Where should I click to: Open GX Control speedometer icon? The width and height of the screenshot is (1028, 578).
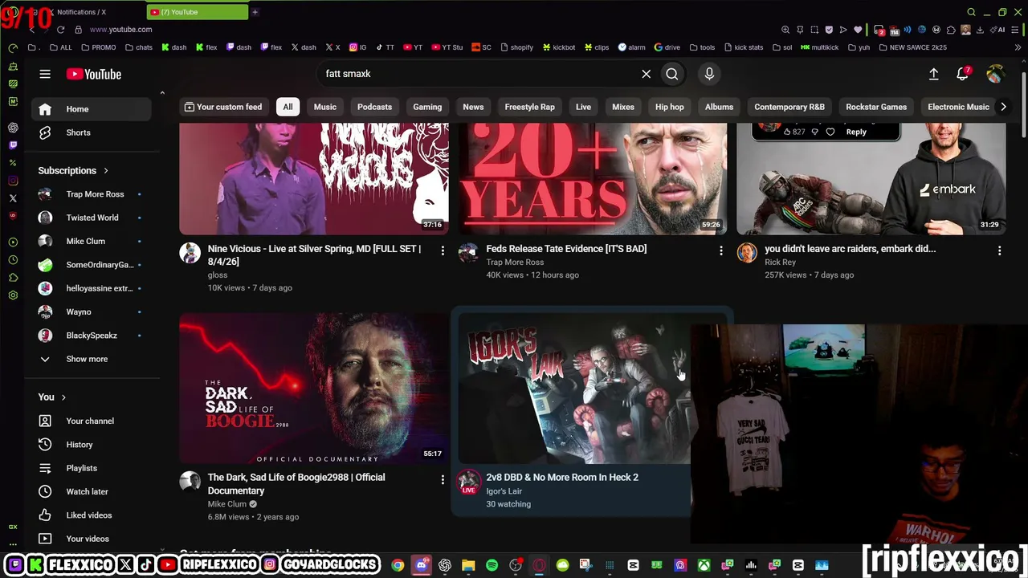pos(13,48)
